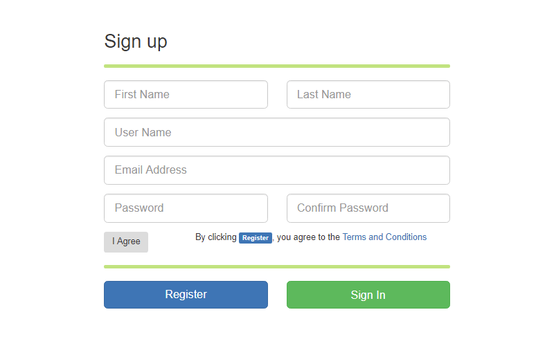The height and width of the screenshot is (357, 554).
Task: Click the 'Confirm Password' placeholder text
Action: point(343,208)
